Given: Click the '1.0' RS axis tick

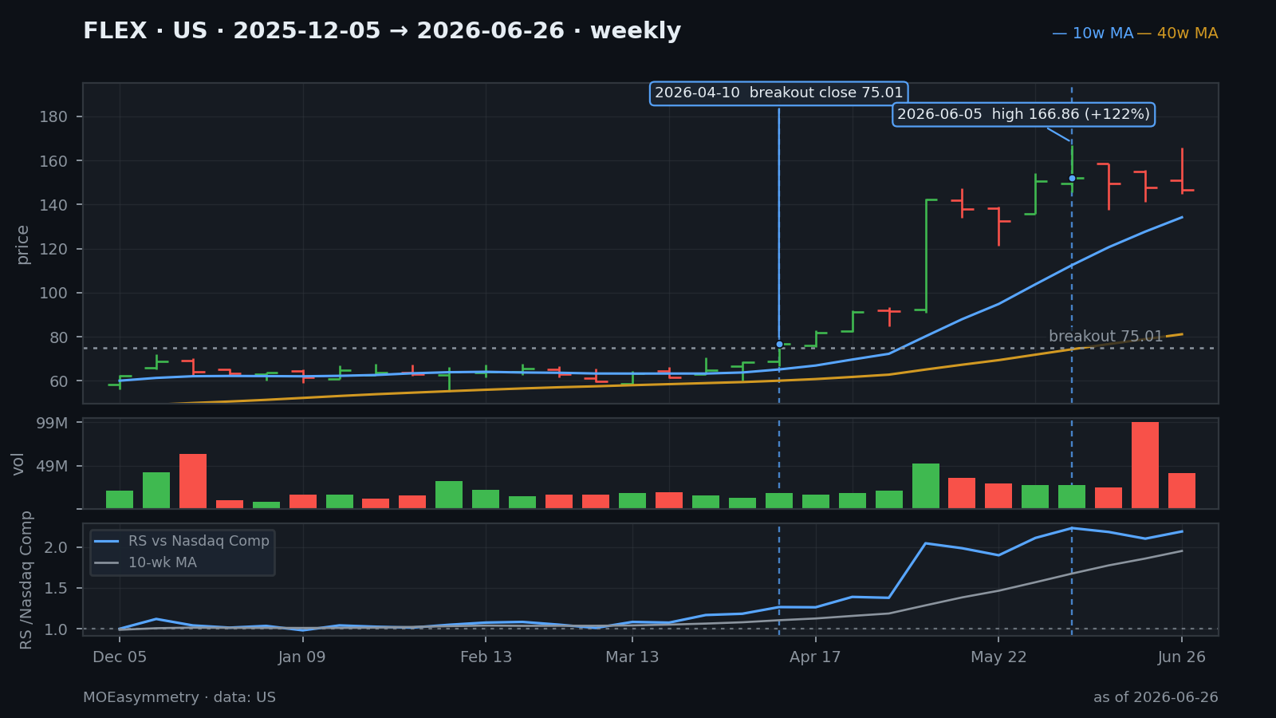Looking at the screenshot, I should click(x=57, y=629).
